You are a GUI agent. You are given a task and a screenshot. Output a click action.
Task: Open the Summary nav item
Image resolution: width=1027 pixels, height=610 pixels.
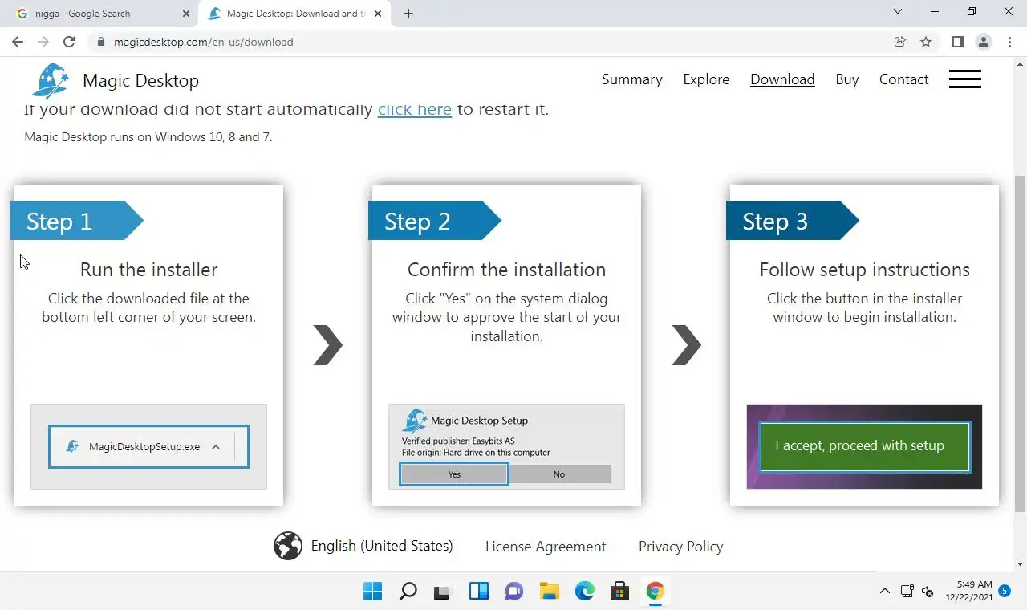(x=632, y=79)
